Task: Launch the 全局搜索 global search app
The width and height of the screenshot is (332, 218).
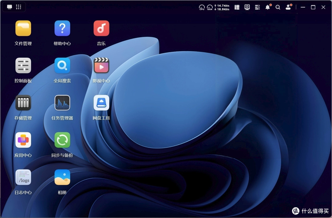Action: click(x=62, y=65)
